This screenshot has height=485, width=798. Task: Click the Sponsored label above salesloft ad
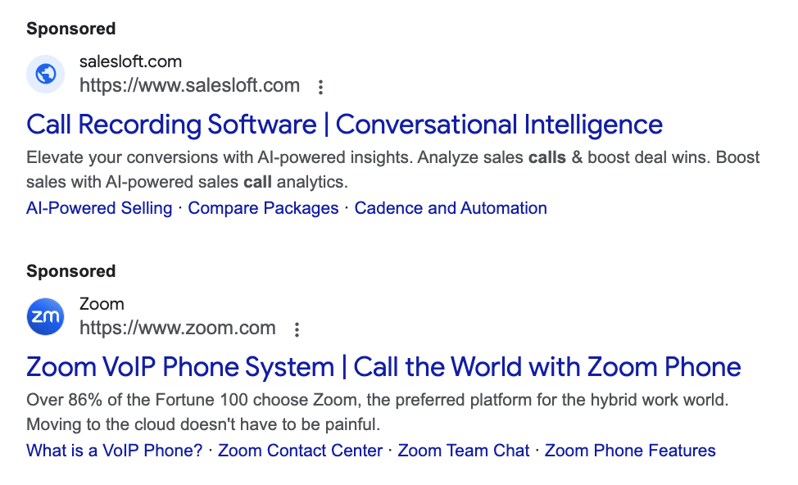pos(70,29)
